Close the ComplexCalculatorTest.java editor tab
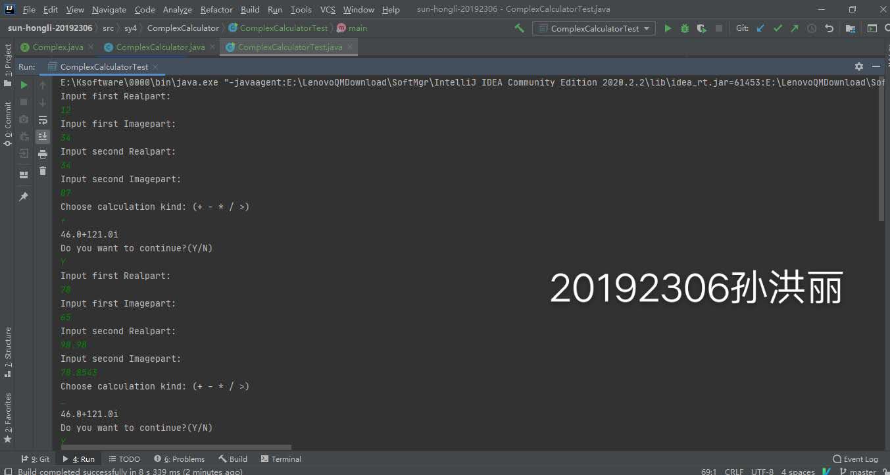The image size is (890, 475). tap(350, 47)
